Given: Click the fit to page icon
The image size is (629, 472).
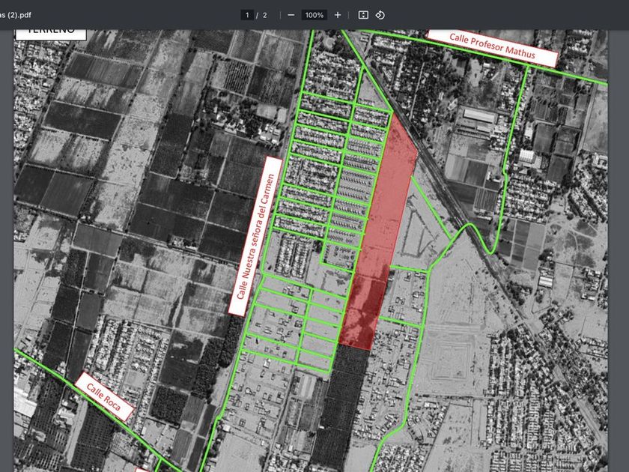Looking at the screenshot, I should click(x=363, y=15).
